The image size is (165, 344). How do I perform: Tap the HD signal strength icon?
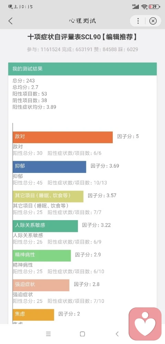point(135,7)
